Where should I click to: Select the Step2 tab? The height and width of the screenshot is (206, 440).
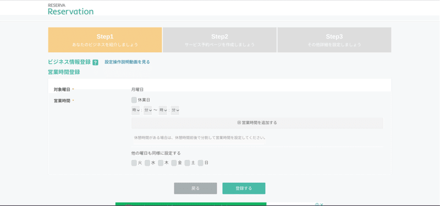219,40
